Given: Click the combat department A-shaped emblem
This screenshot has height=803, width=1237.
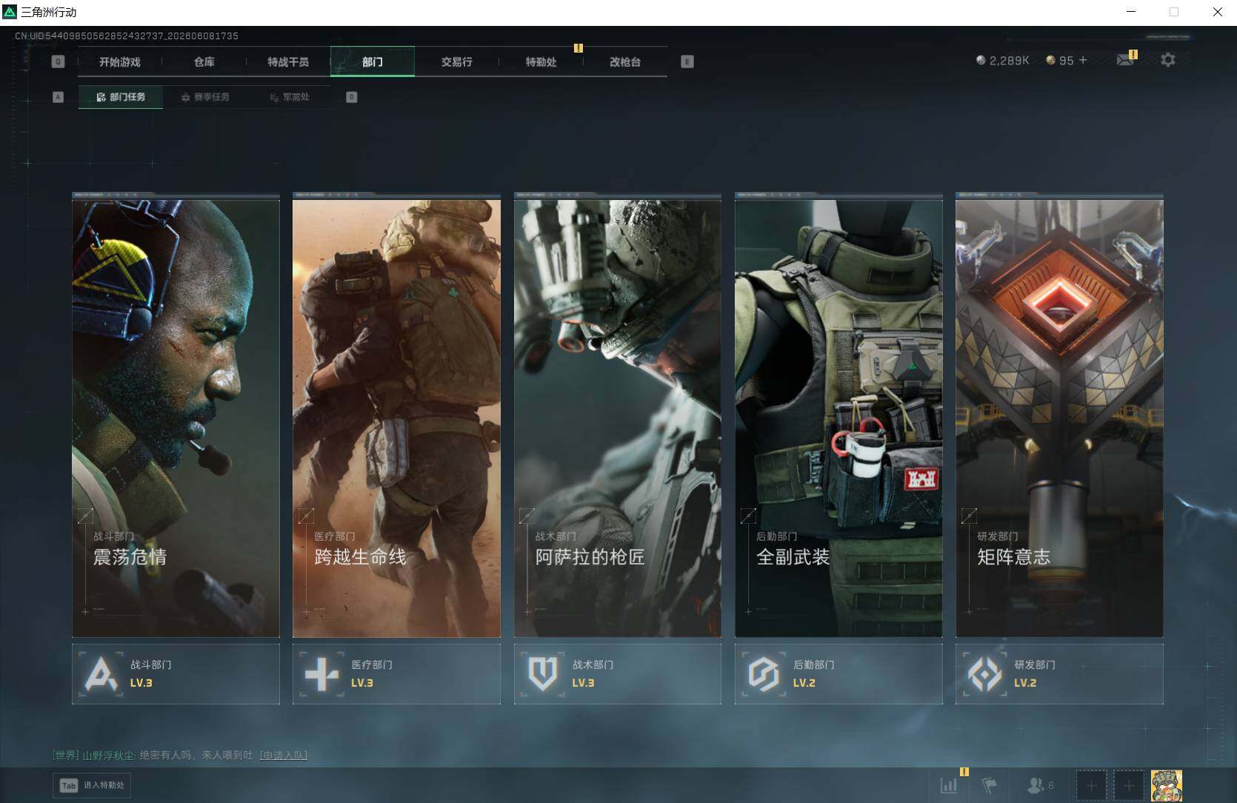Looking at the screenshot, I should (100, 674).
